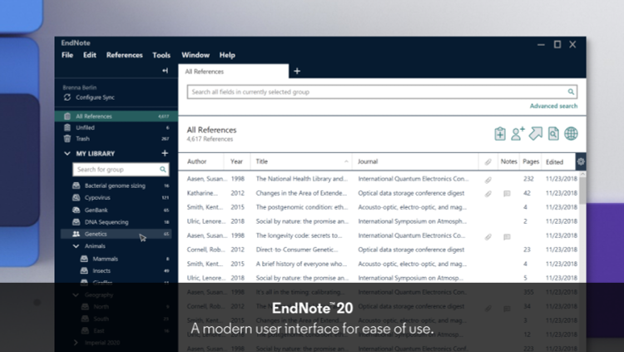Viewport: 624px width, 352px height.
Task: Click the new reference clipboard icon
Action: (x=500, y=133)
